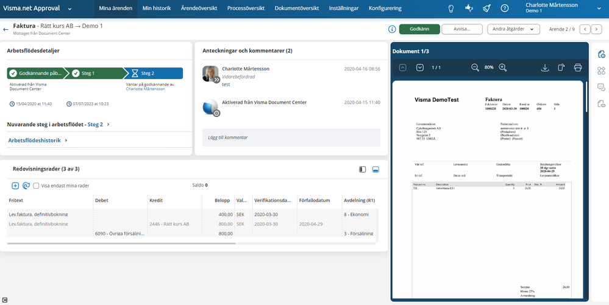The width and height of the screenshot is (609, 305).
Task: Select the 3 - Försäljning department cell
Action: pos(358,234)
